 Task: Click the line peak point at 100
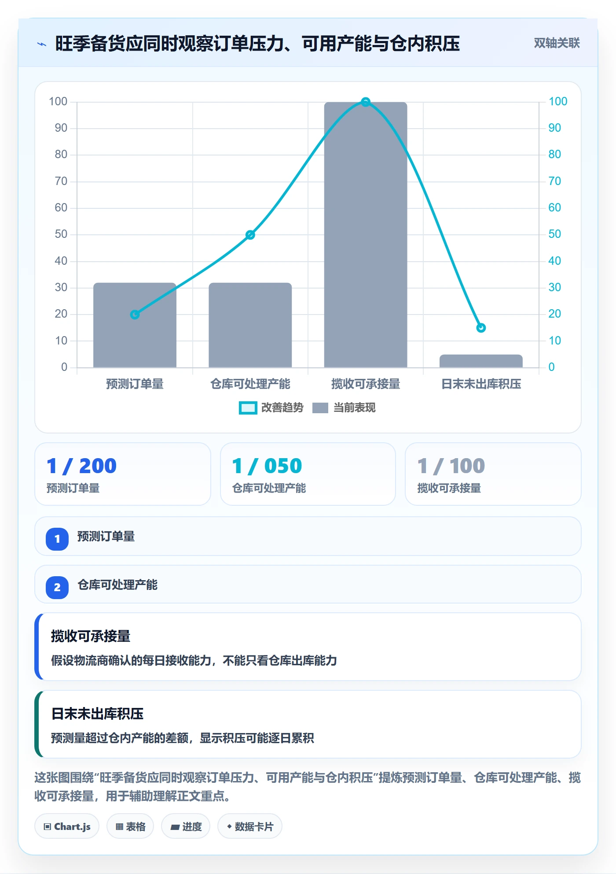coord(366,102)
